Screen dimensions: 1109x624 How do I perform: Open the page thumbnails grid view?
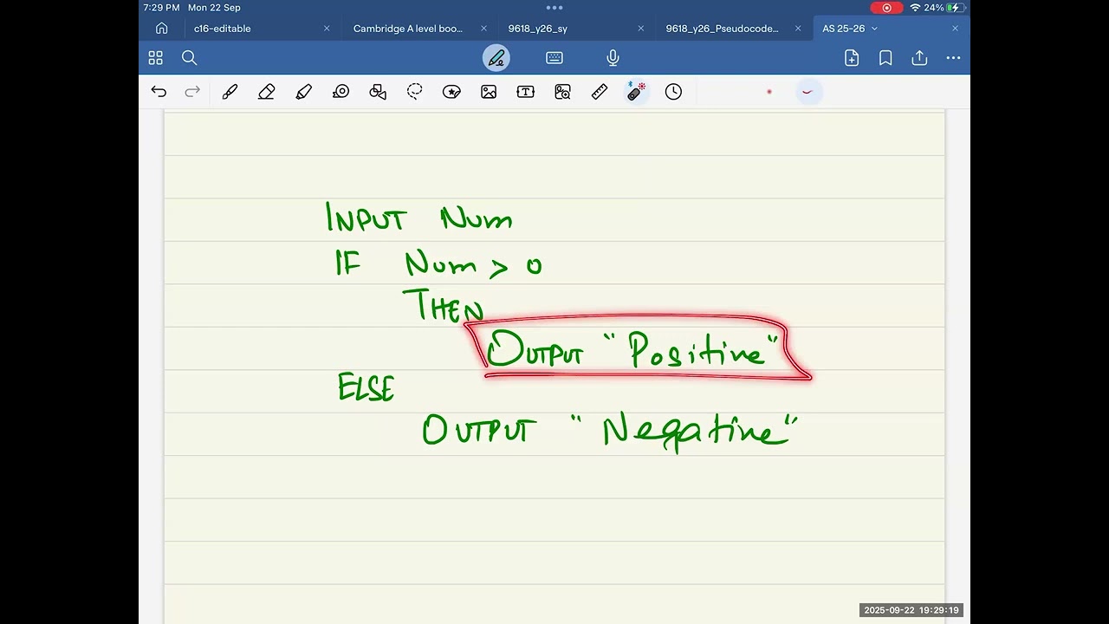click(156, 58)
